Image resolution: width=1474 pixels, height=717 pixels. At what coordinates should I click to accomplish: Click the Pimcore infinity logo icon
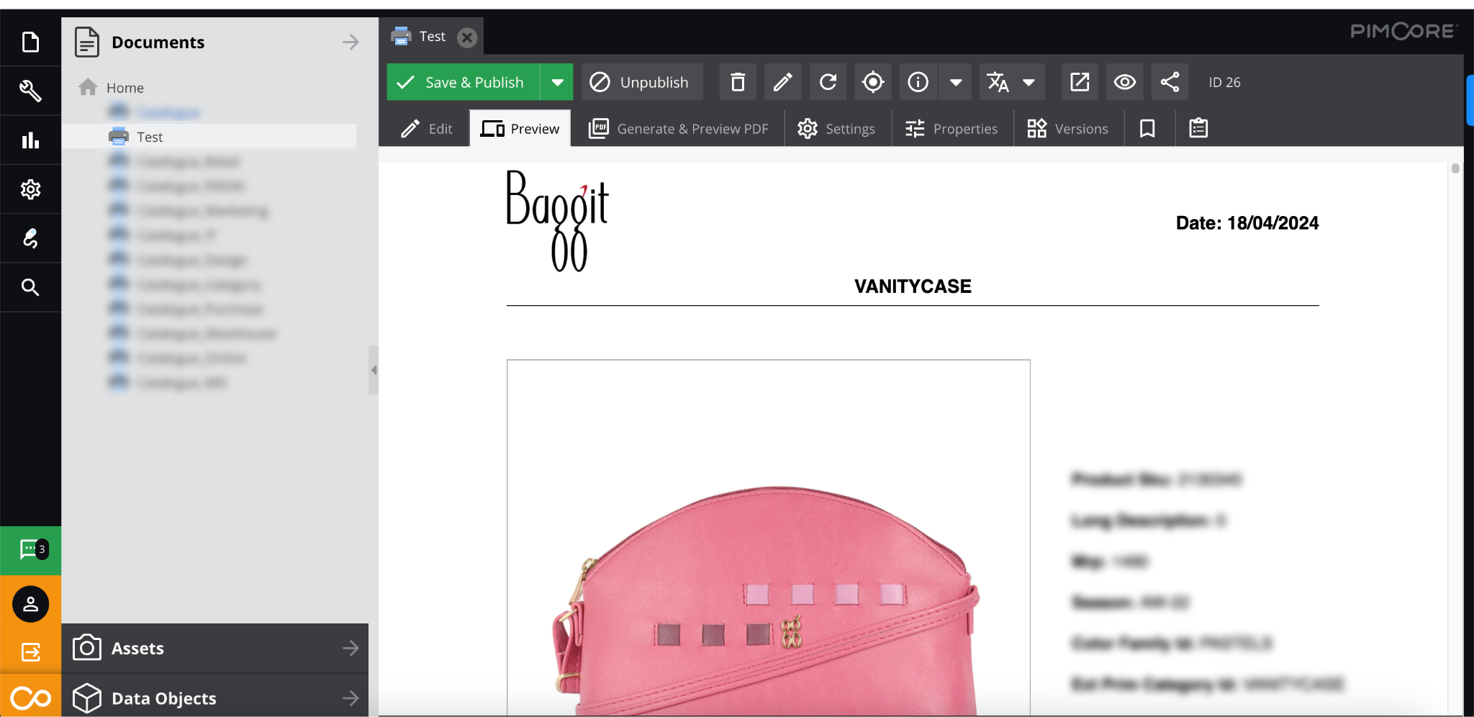coord(30,698)
